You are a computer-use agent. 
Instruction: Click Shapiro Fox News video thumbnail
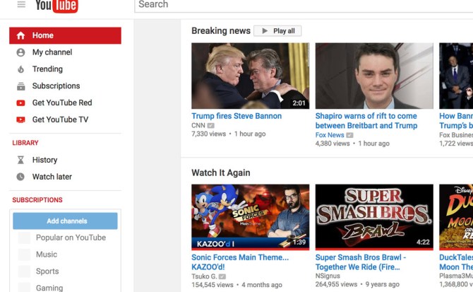(374, 76)
